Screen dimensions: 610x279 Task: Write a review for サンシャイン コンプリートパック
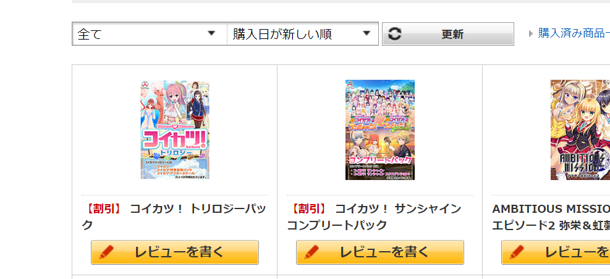(x=379, y=252)
